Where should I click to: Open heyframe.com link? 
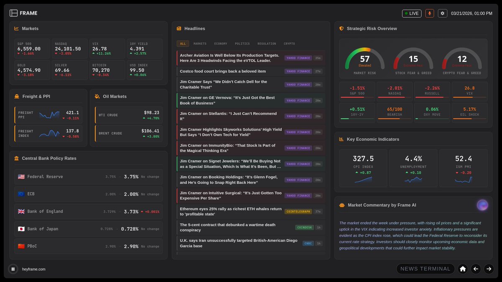click(34, 269)
